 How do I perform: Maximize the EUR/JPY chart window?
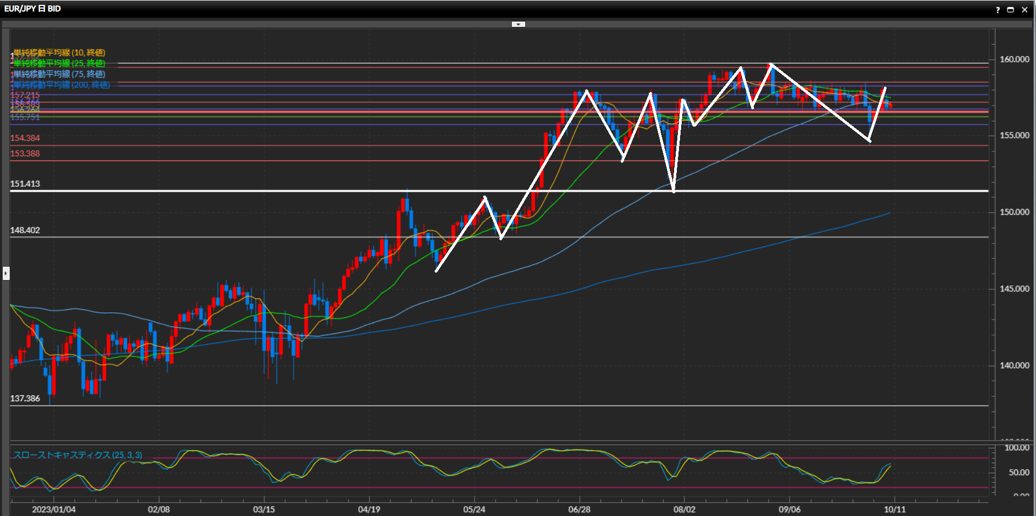click(1011, 10)
